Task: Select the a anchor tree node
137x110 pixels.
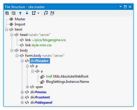Action: coord(42,71)
